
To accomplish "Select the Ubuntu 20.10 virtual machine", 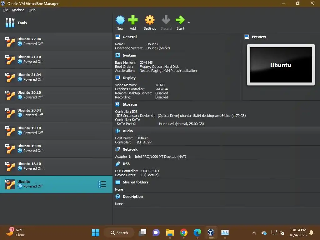I will point(56,95).
